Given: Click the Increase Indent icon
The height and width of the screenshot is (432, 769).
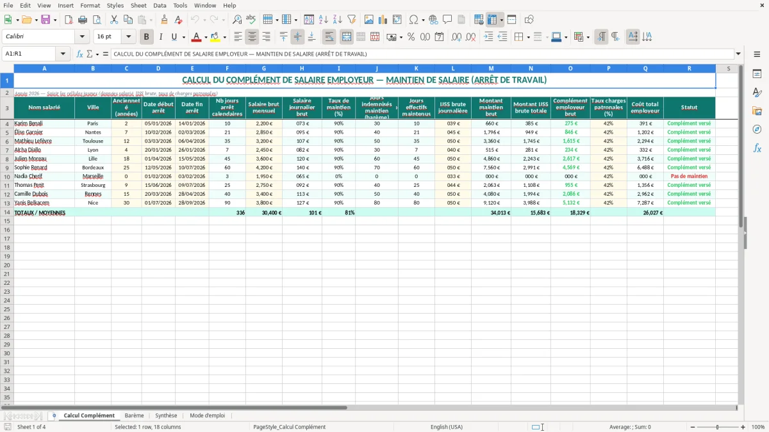Looking at the screenshot, I should (488, 37).
